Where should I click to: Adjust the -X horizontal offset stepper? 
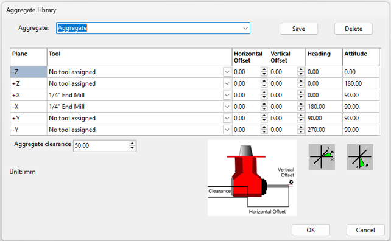[264, 107]
